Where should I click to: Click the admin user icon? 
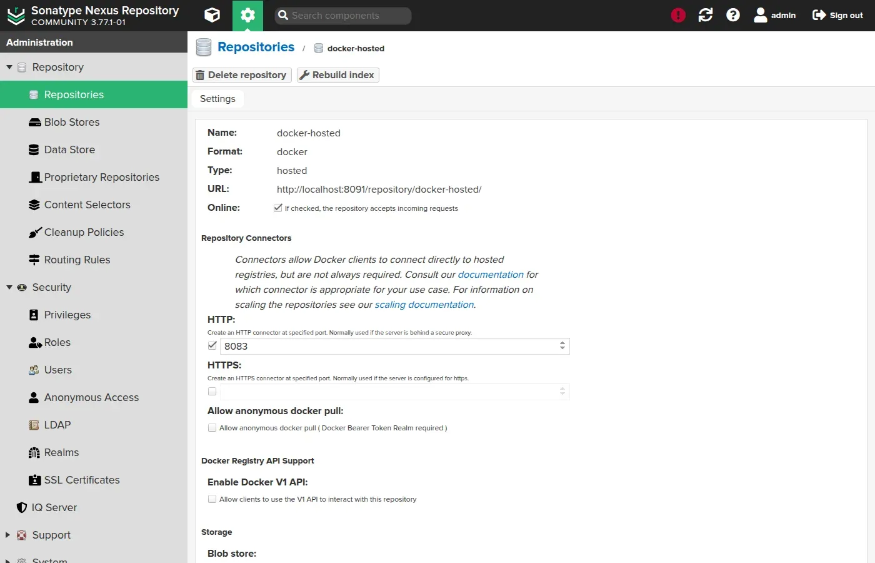(761, 15)
